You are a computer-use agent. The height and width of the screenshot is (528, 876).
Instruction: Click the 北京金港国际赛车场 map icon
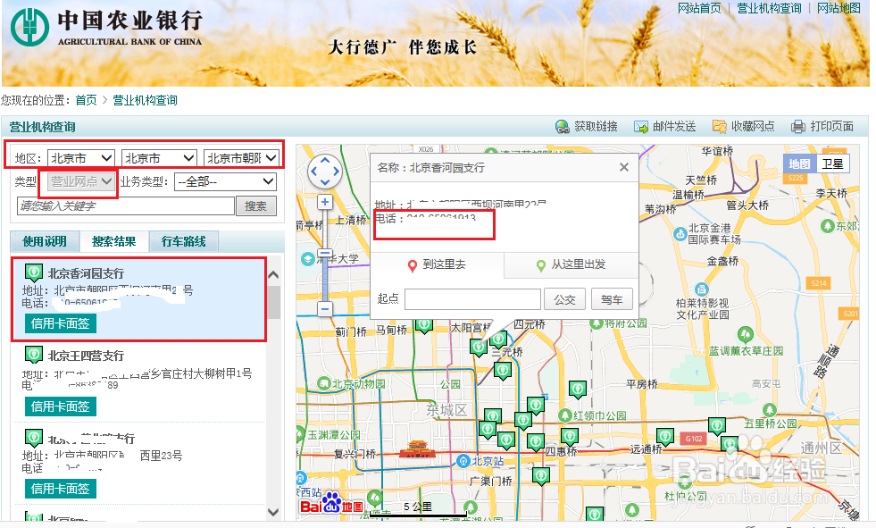[680, 234]
